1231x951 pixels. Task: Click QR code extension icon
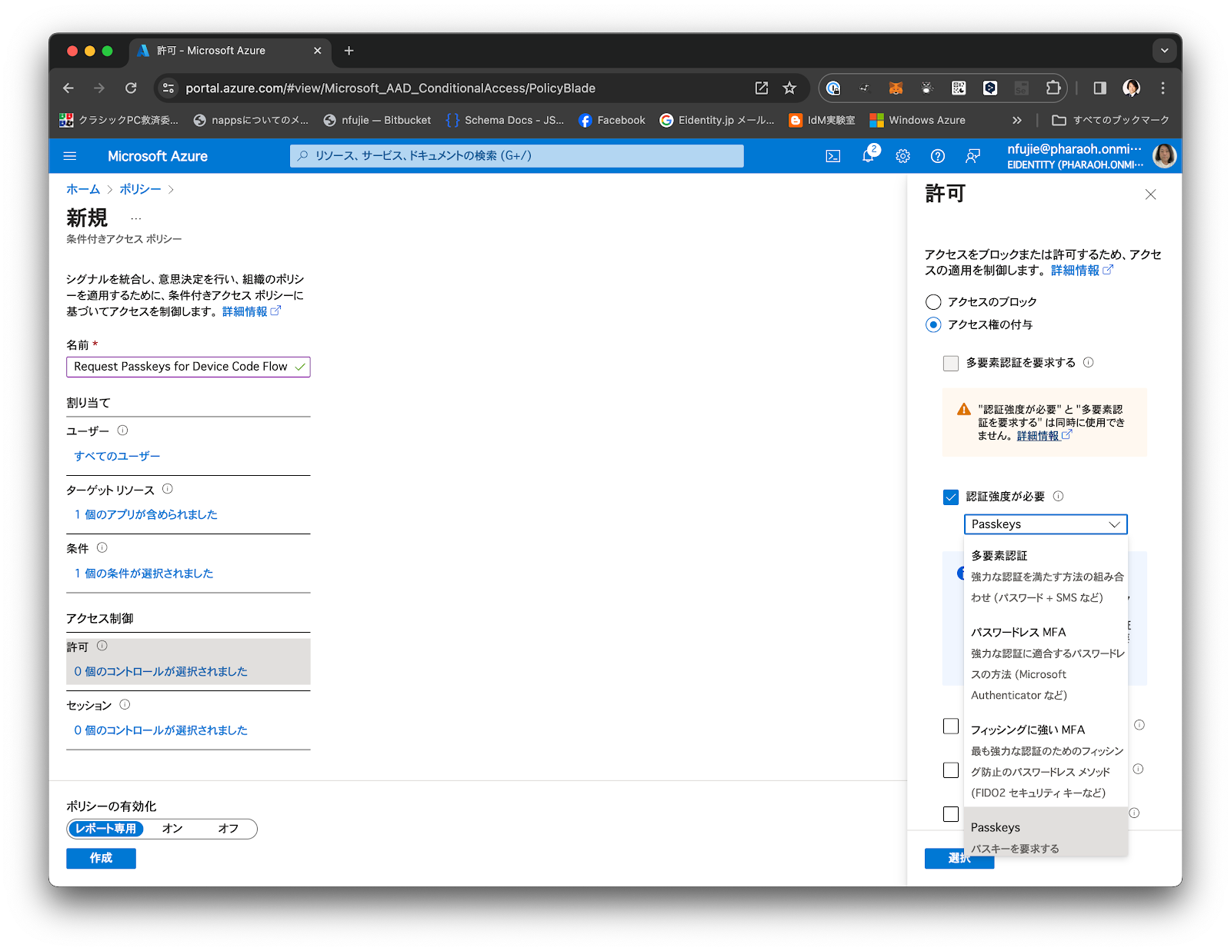tap(959, 88)
